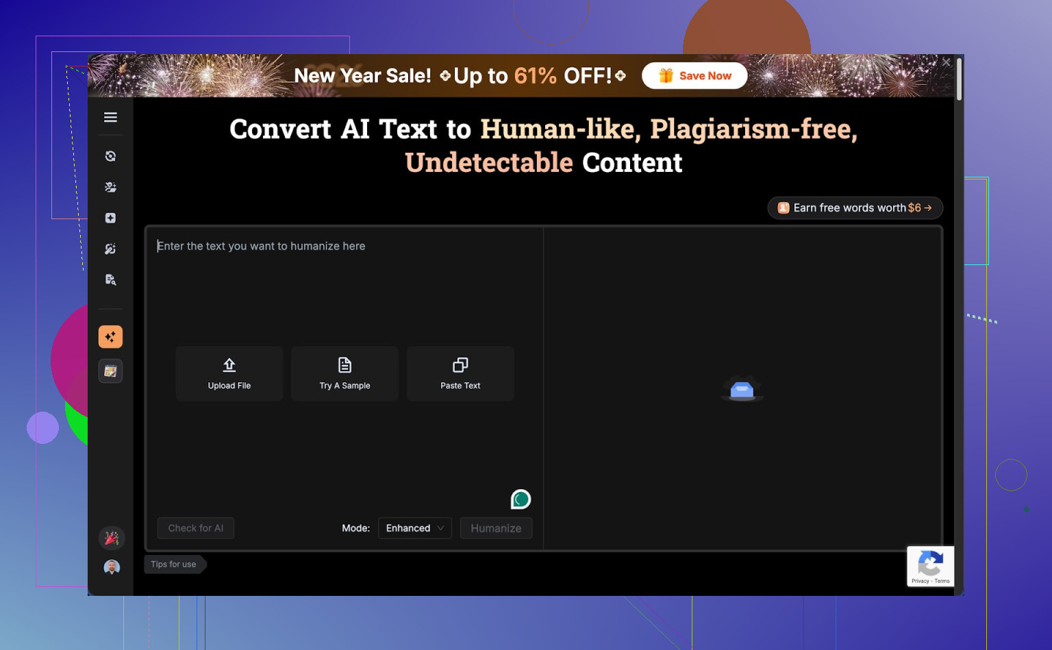Click Try A Sample button
The height and width of the screenshot is (650, 1052).
pyautogui.click(x=345, y=373)
